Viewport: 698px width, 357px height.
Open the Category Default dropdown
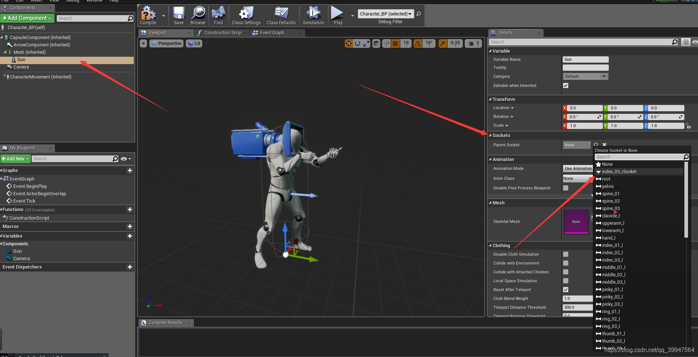tap(585, 76)
